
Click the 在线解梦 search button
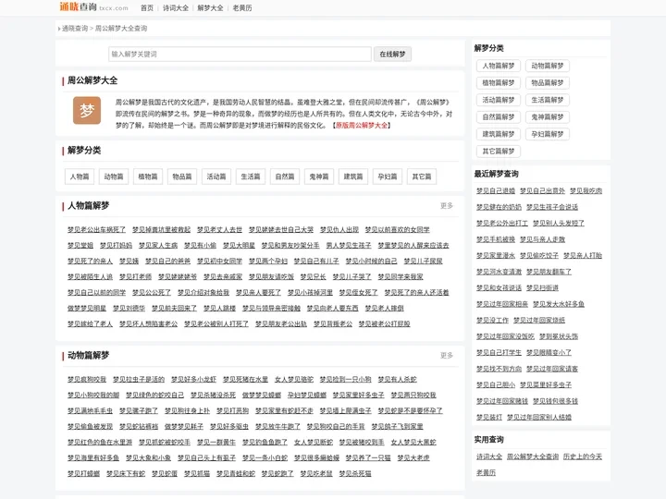tap(392, 54)
